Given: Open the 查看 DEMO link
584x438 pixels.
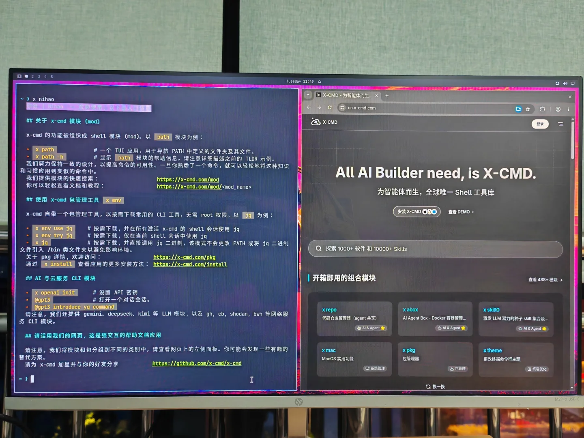Looking at the screenshot, I should coord(461,212).
